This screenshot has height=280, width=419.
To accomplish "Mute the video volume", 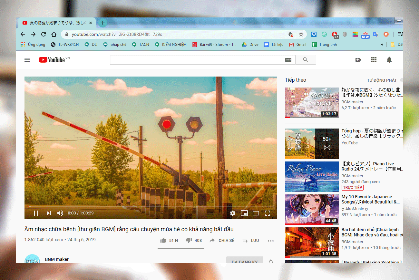I will [x=60, y=213].
